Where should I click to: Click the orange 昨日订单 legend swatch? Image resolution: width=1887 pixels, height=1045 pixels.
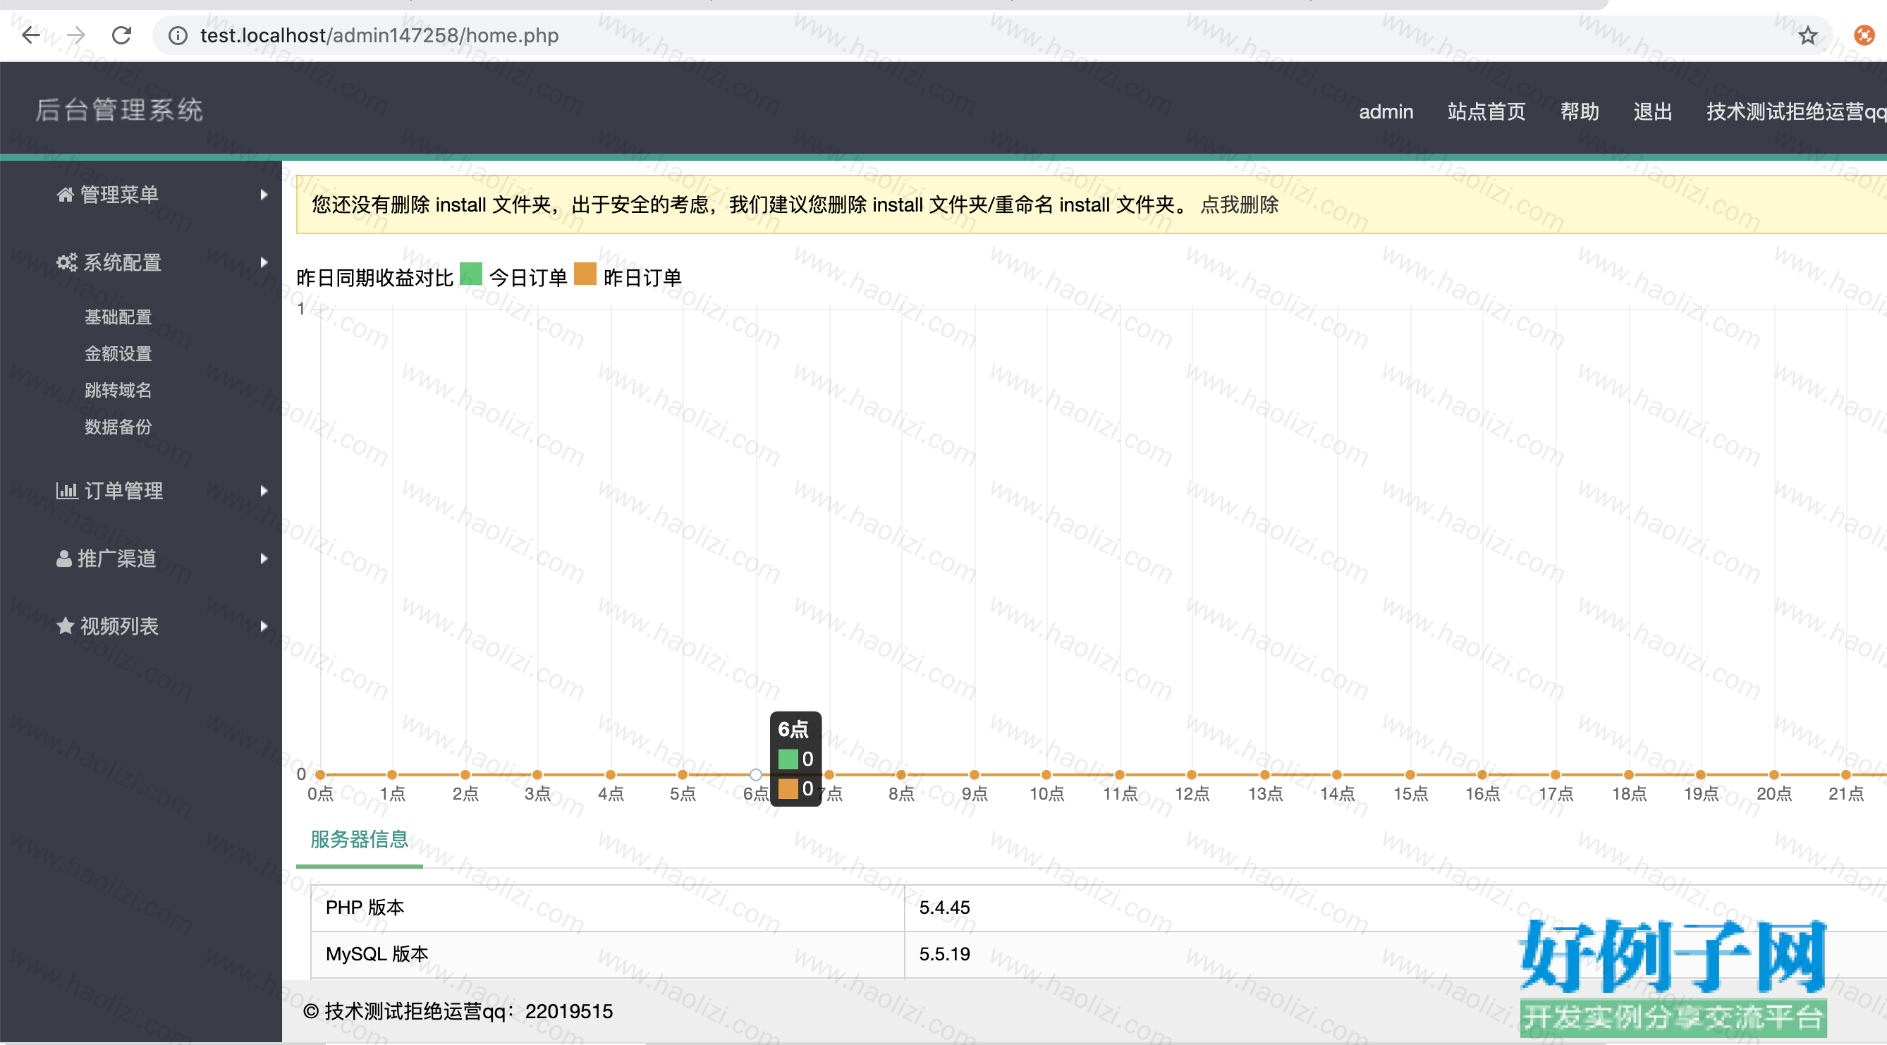pos(585,274)
